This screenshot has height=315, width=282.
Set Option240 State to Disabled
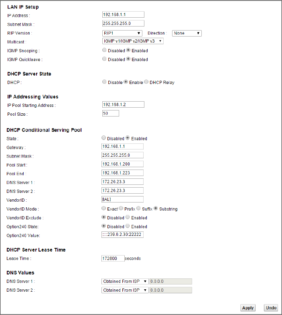[x=103, y=226]
